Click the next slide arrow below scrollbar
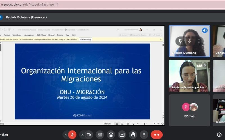The width and height of the screenshot is (225, 140). (163, 118)
